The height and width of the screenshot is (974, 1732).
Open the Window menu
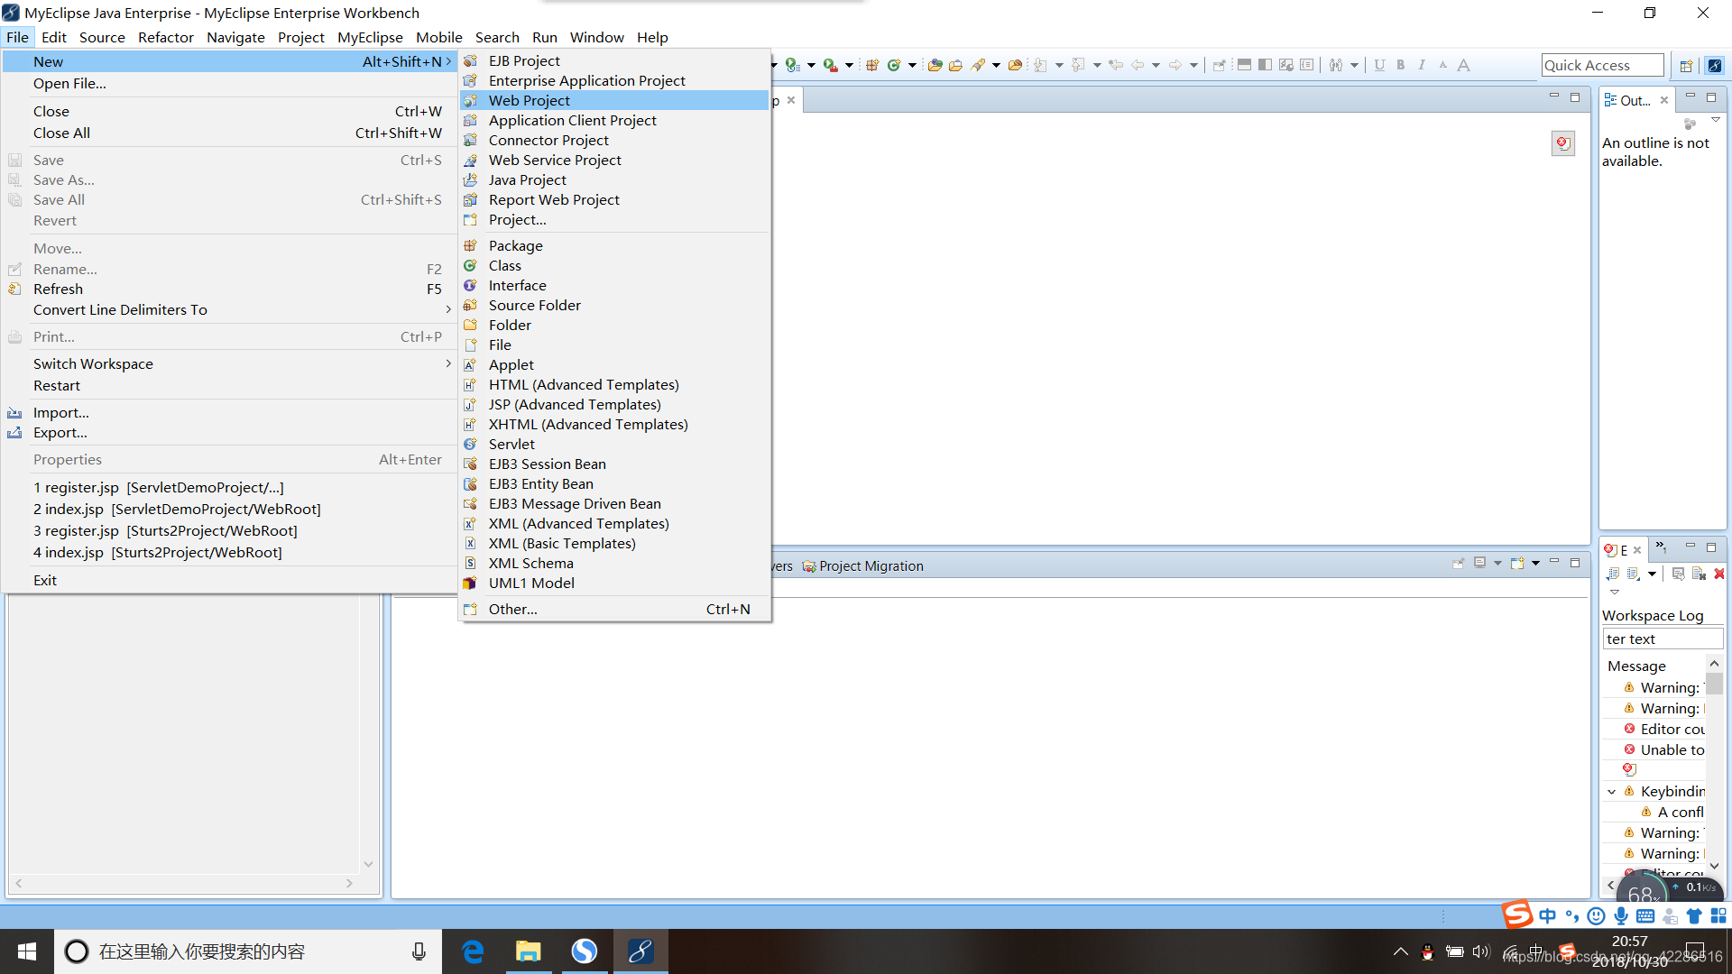tap(596, 37)
